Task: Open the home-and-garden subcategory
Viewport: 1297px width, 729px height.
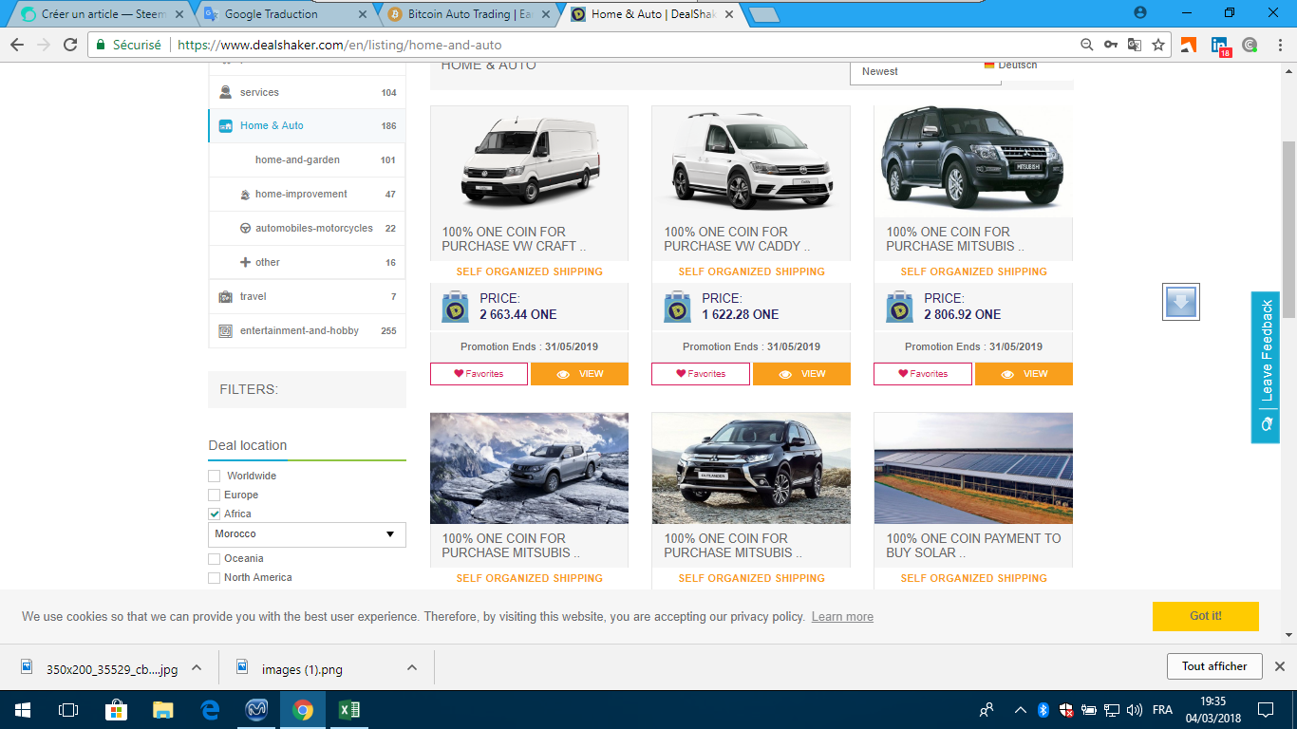Action: coord(307,159)
